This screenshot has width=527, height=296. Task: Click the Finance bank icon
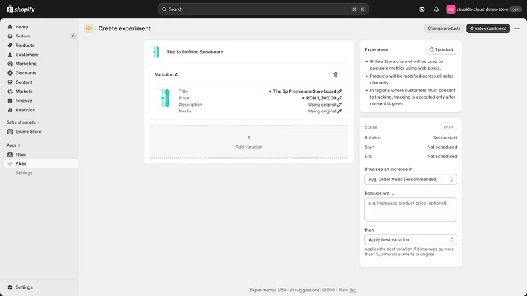[x=10, y=101]
